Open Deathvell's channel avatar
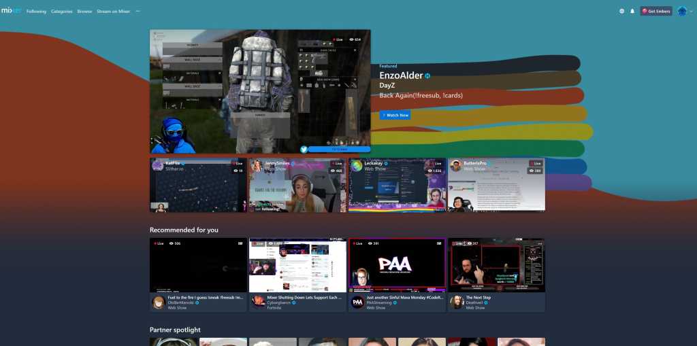Screen dimensions: 697x346 pos(457,302)
